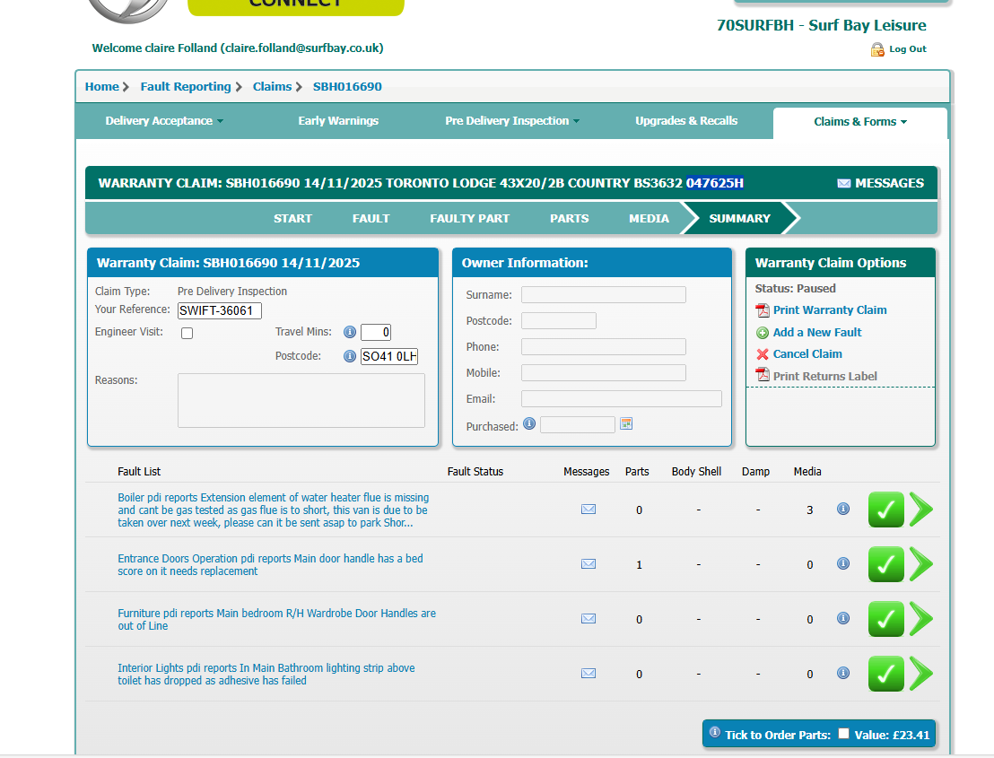Click the claim Postcode field SO41 0LH
This screenshot has width=994, height=758.
click(389, 356)
